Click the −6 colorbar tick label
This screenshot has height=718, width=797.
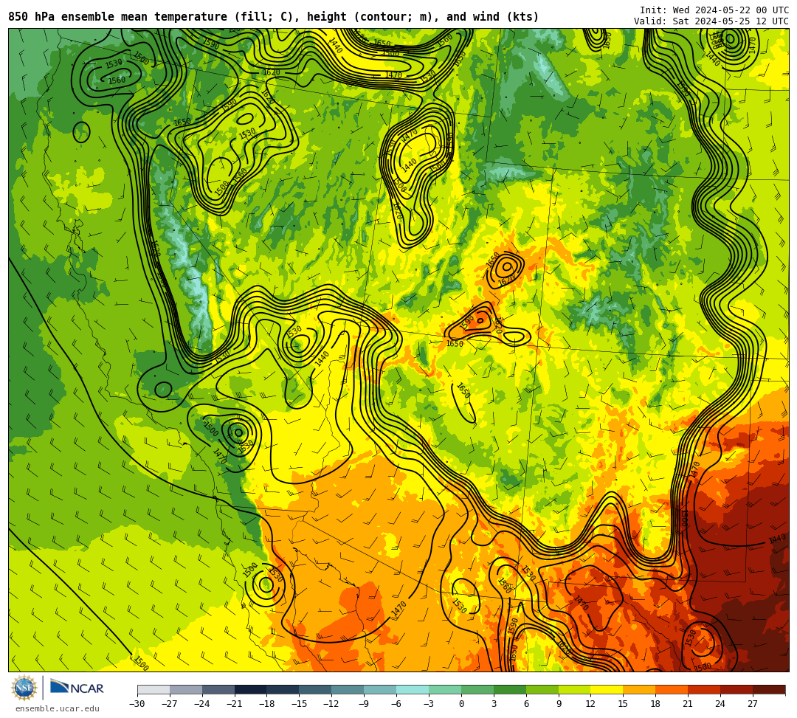point(396,704)
